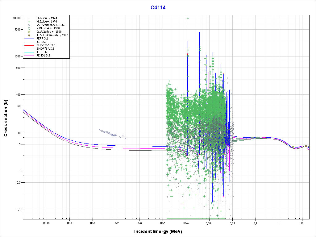Viewport: 316px width, 237px height.
Task: Click the 10000 tick label on y-axis
Action: pos(16,18)
